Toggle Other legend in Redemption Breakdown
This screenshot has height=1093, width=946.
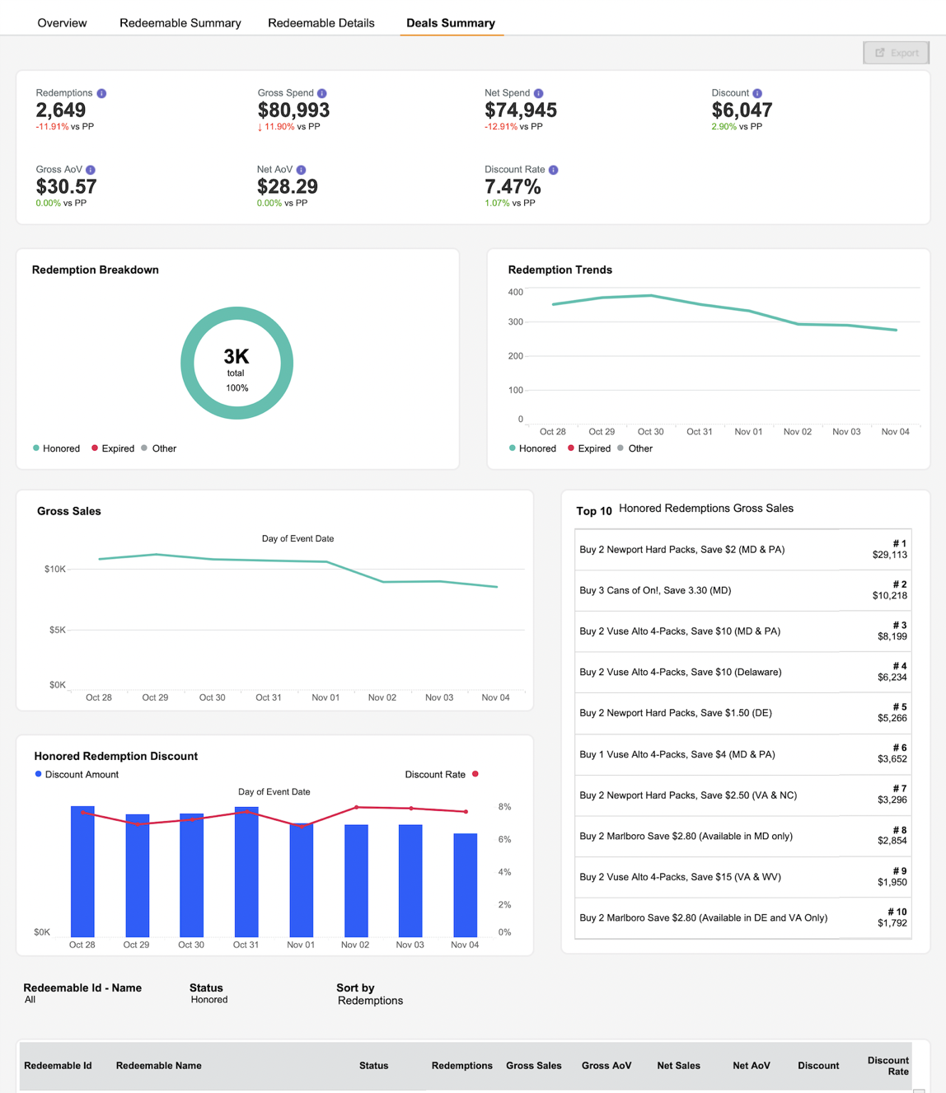click(x=158, y=448)
